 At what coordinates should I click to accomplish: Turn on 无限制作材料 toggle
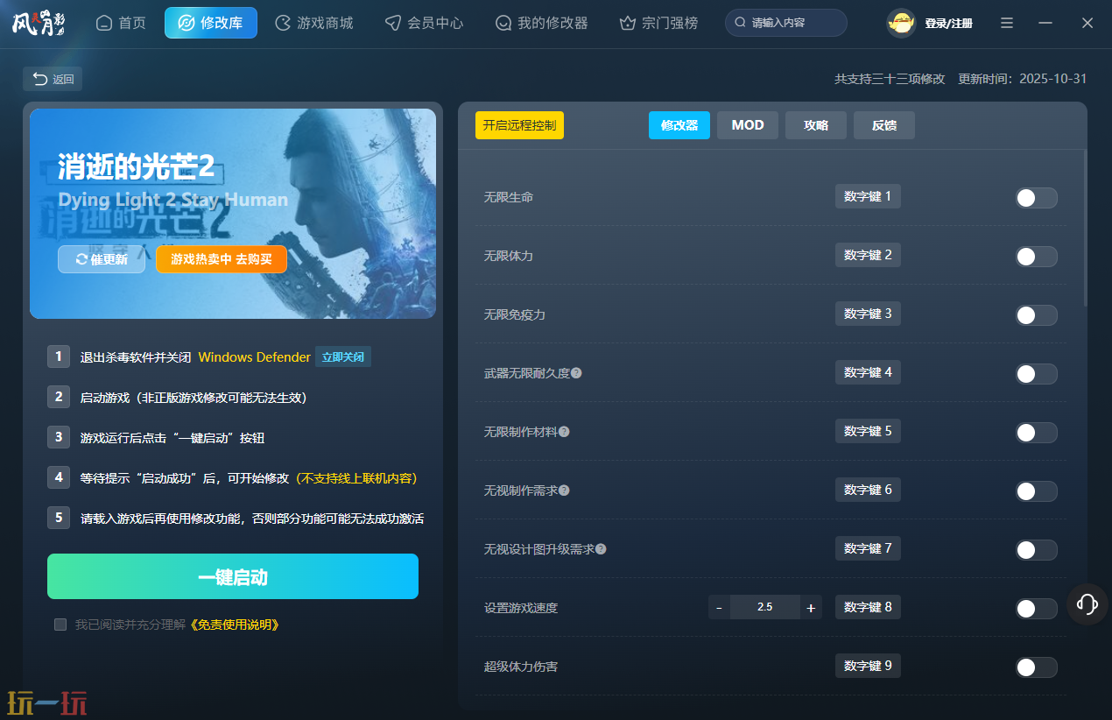1037,433
